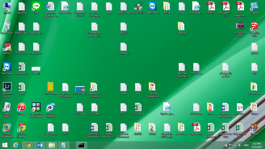Screen dimensions: 265x149
Task: Show hidden system tray icons
Action: [221, 145]
